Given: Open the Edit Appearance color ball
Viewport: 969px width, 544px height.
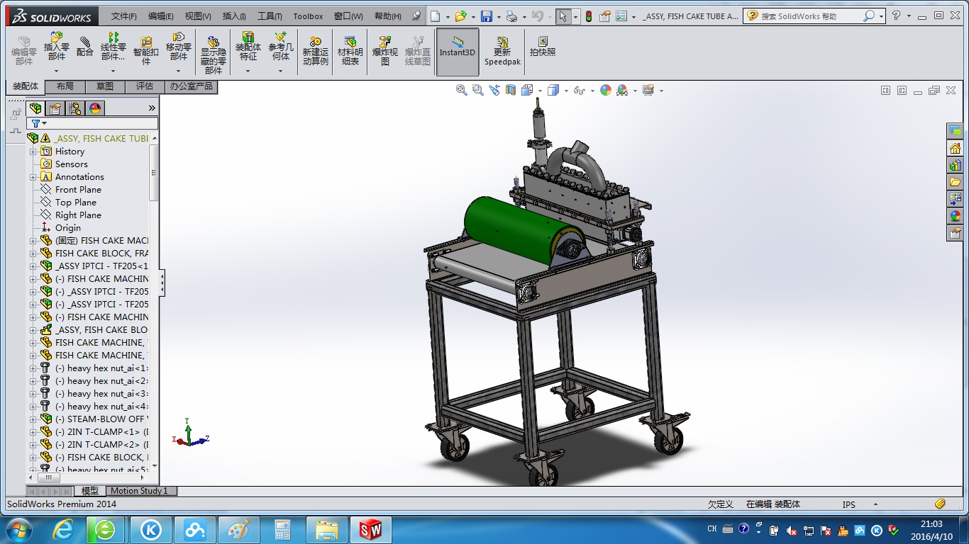Looking at the screenshot, I should click(605, 90).
